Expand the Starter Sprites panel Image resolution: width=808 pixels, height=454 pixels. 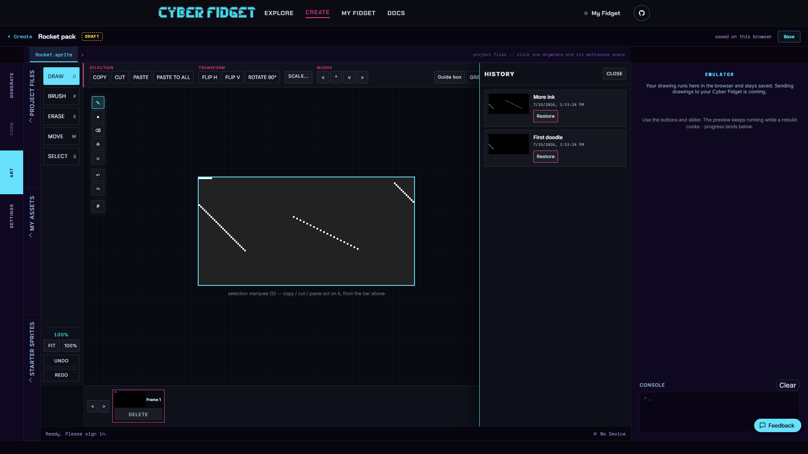point(32,352)
